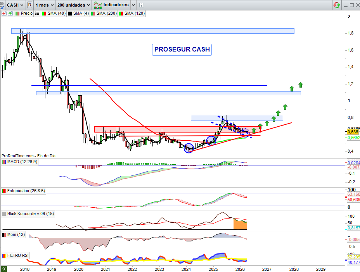Click the 52,295 RSI filter value
Screen dimensions: 360x272
point(353,257)
